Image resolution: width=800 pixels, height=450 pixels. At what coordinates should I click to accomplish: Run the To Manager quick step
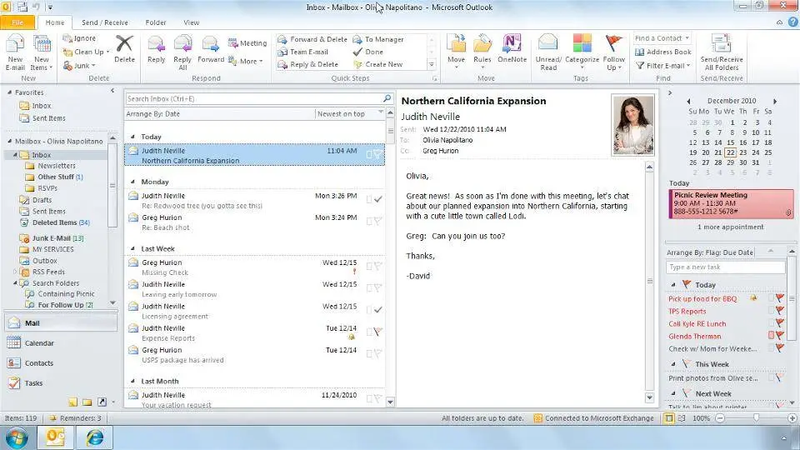point(378,39)
